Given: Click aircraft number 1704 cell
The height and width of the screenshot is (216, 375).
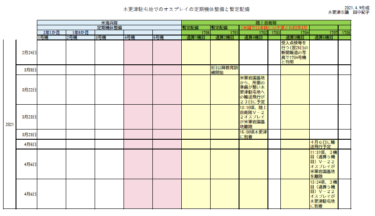Looking at the screenshot, I should [x=295, y=33].
